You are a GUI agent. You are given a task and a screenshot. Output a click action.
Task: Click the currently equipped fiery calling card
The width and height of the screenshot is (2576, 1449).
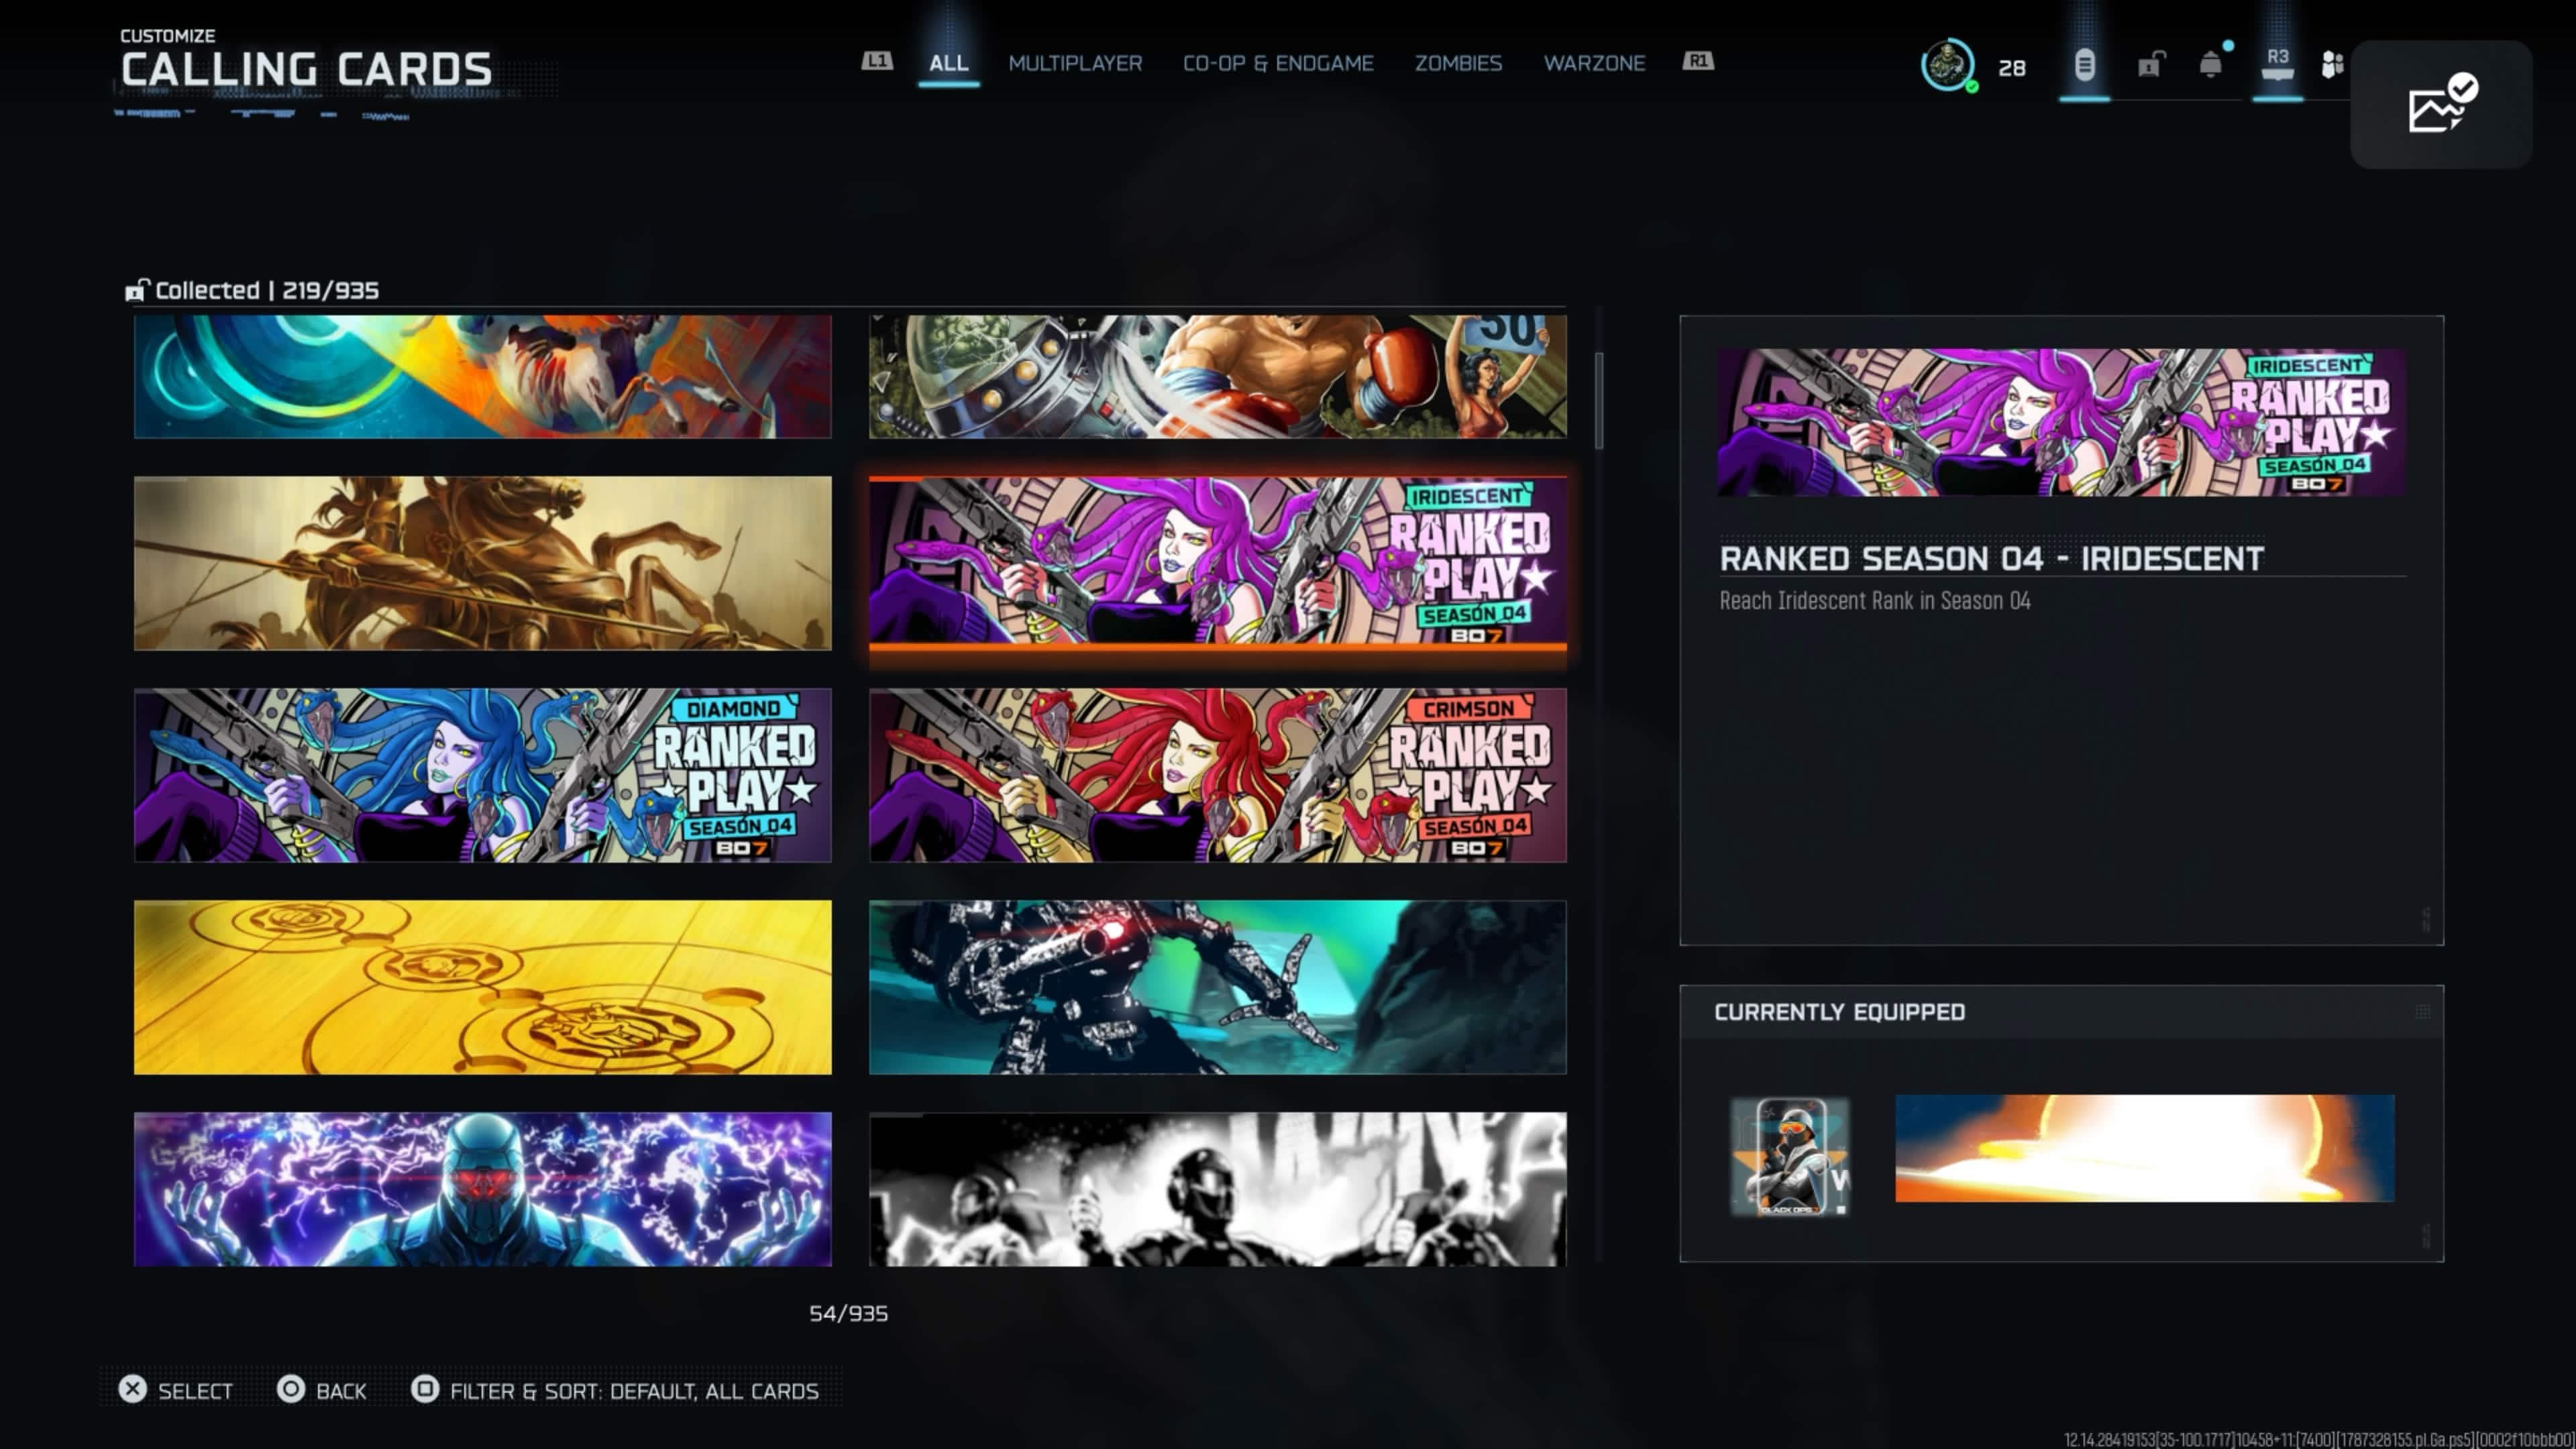point(2145,1148)
